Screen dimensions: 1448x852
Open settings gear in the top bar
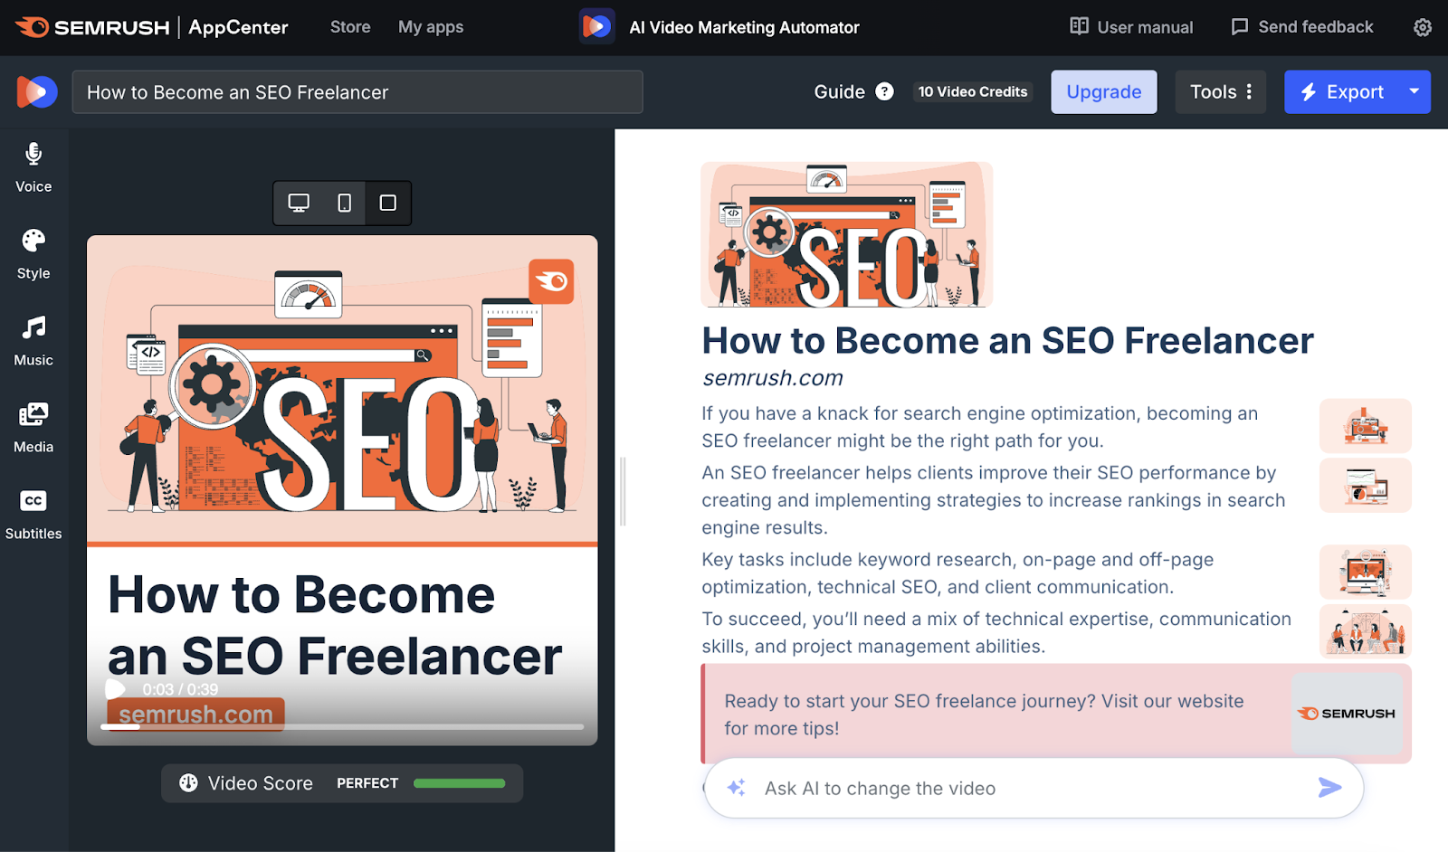click(1423, 27)
